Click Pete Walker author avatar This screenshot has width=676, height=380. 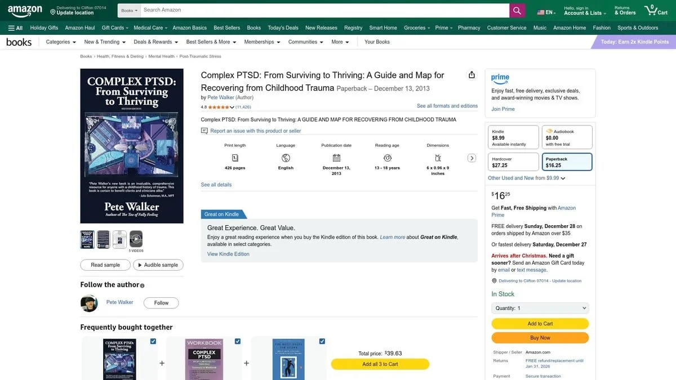point(89,303)
